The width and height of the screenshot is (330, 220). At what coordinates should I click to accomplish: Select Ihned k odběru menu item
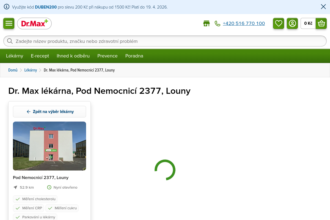click(73, 56)
